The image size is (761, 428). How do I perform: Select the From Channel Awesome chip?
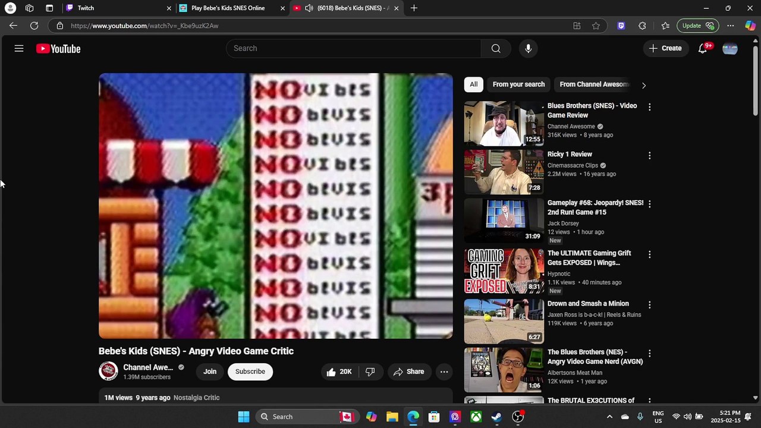pos(594,84)
